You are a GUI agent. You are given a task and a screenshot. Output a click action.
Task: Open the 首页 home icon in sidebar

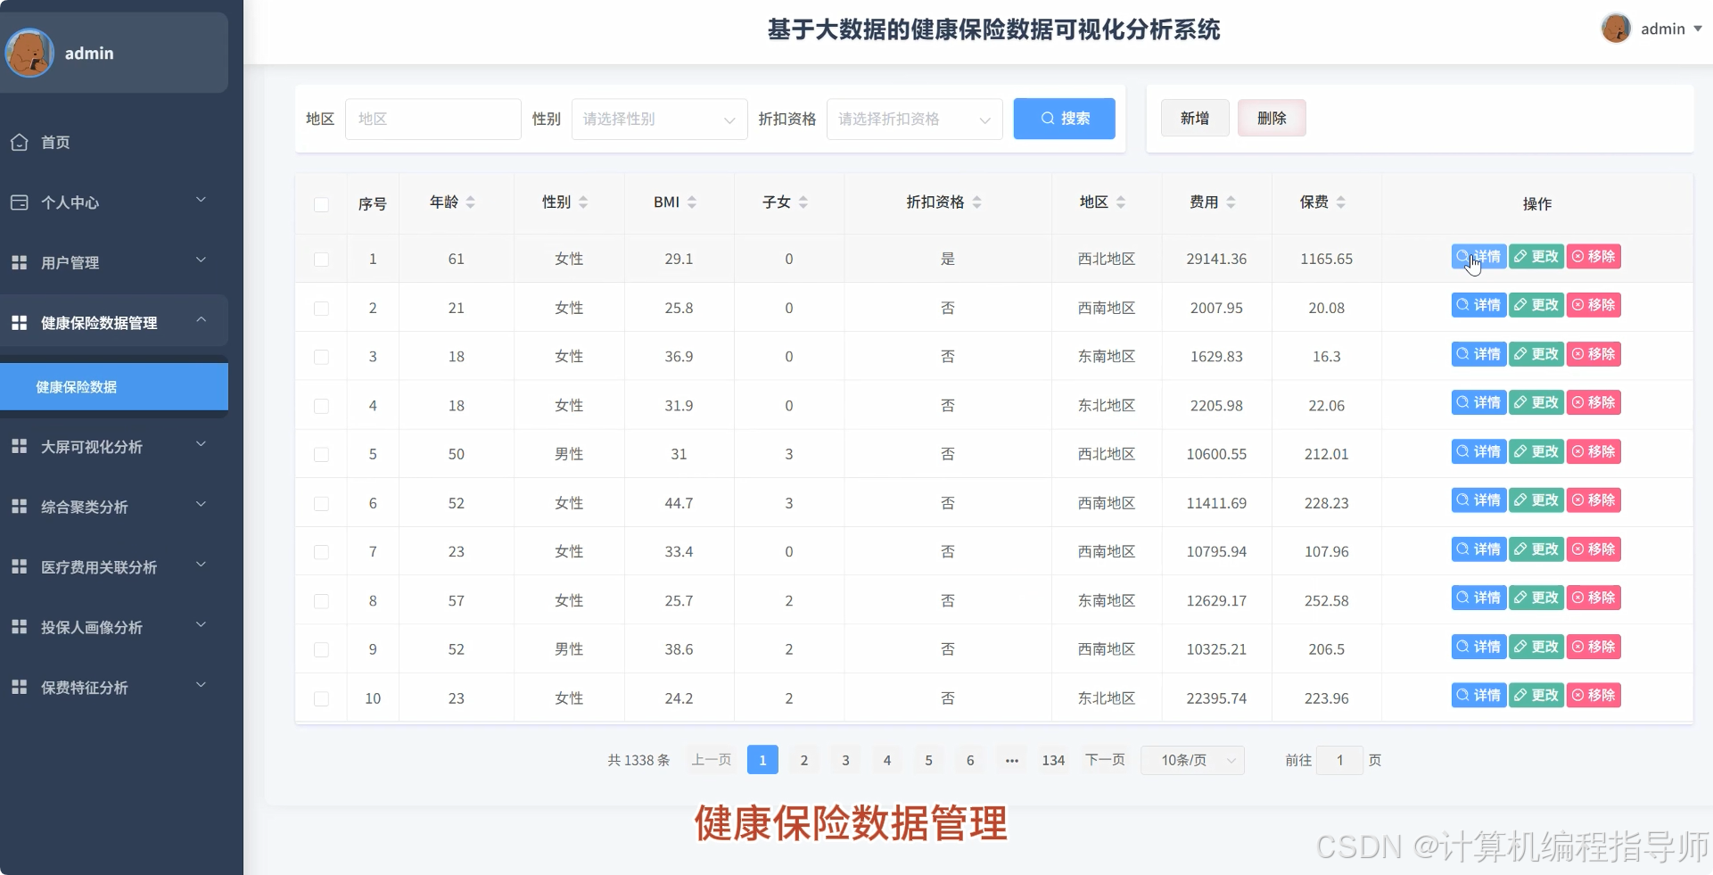click(20, 143)
